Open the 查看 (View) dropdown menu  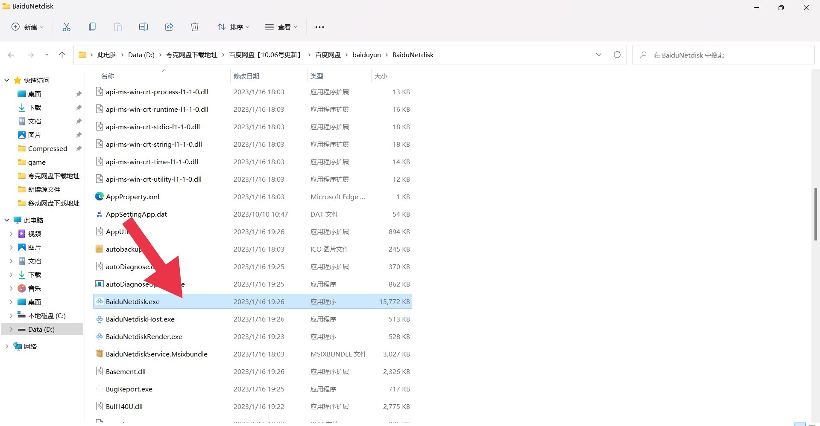click(x=281, y=27)
